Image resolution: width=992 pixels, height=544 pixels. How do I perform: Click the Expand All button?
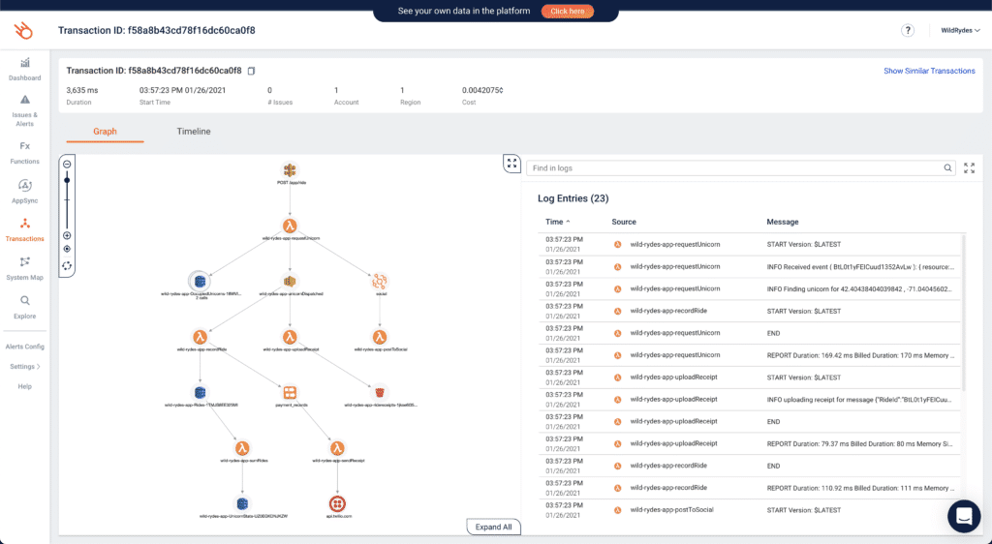click(x=493, y=527)
